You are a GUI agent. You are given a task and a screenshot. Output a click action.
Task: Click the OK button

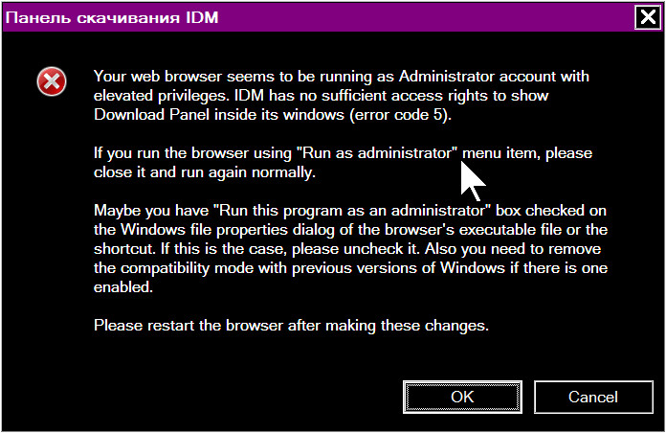(x=462, y=397)
